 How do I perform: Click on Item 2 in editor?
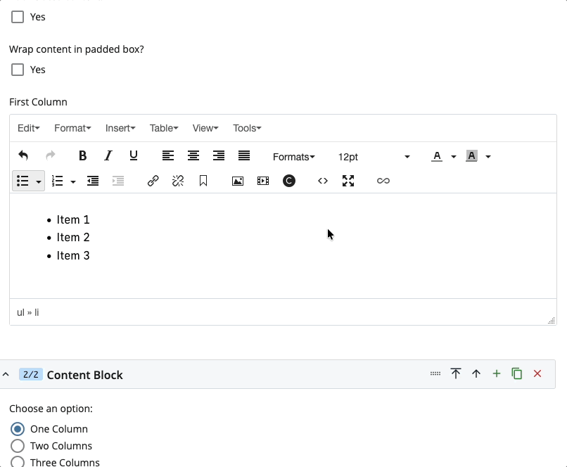tap(73, 238)
